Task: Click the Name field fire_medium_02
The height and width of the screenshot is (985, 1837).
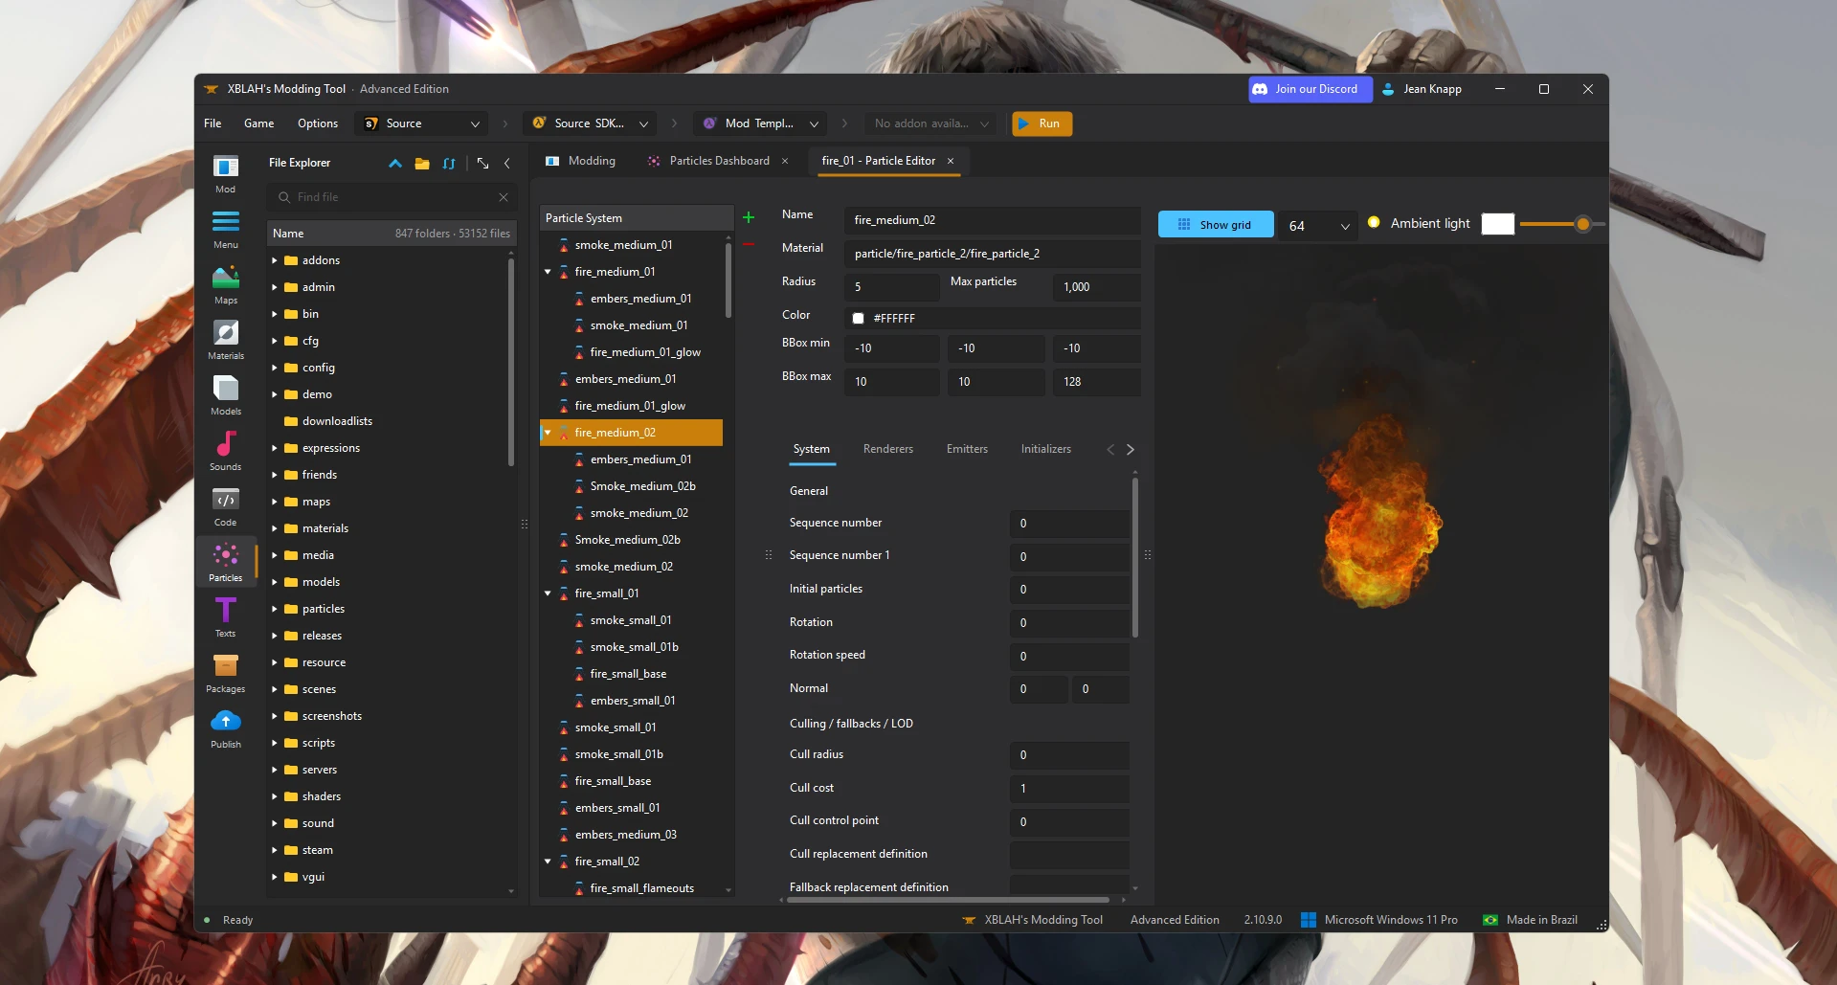Action: 993,220
